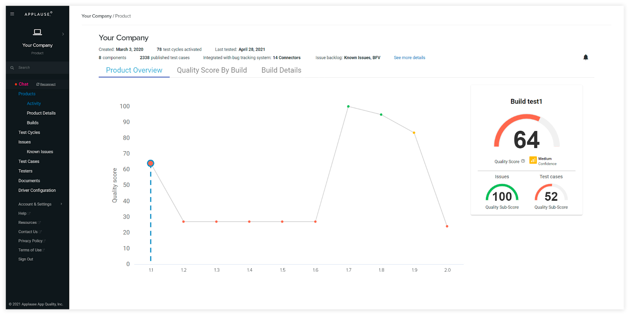Click the build 2.0 data point
Image resolution: width=631 pixels, height=315 pixels.
tap(447, 226)
